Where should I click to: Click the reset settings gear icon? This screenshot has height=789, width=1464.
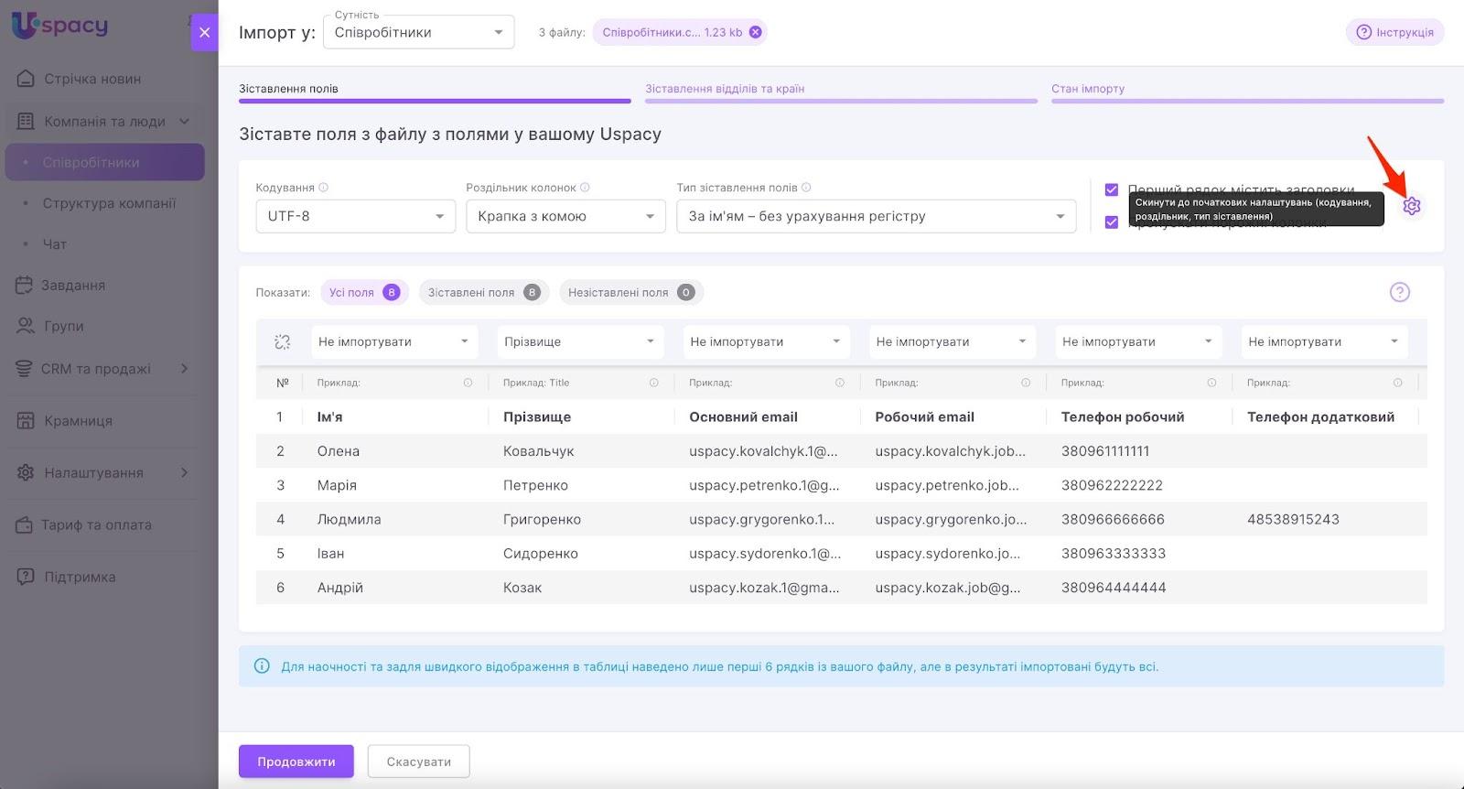tap(1411, 206)
